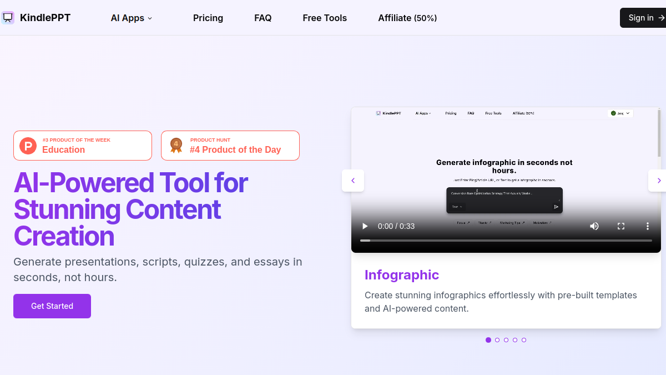
Task: Click the Product Hunt P badge icon
Action: [28, 146]
